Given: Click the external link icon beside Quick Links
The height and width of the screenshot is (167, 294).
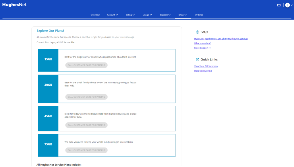Looking at the screenshot, I should (197, 59).
